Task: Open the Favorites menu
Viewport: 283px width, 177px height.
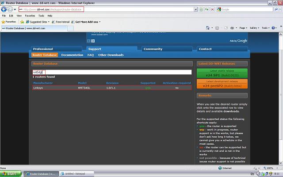Action: point(30,16)
